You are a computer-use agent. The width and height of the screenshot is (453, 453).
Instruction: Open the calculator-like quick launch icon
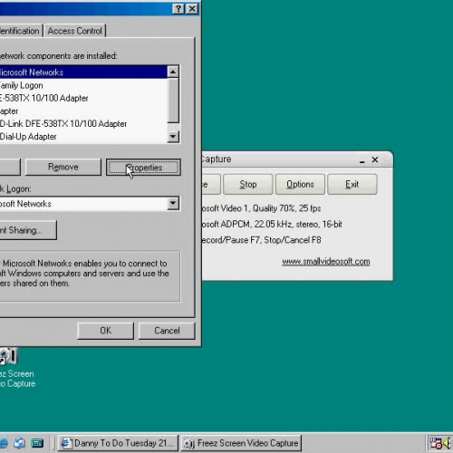(x=37, y=443)
